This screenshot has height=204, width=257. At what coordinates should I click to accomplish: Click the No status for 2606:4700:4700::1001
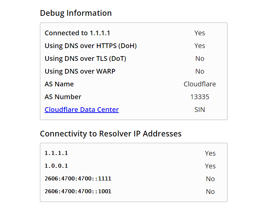(x=210, y=192)
